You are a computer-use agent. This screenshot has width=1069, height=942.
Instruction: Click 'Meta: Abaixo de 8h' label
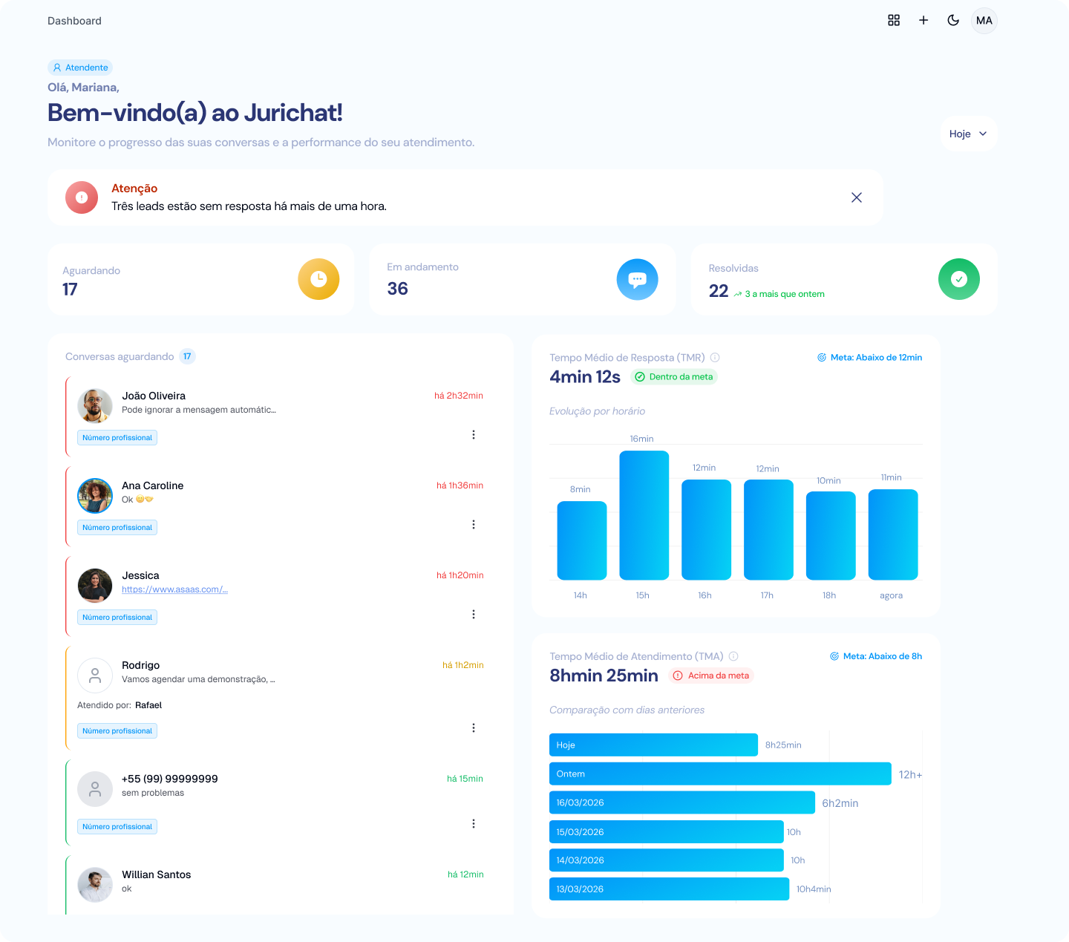(x=883, y=656)
